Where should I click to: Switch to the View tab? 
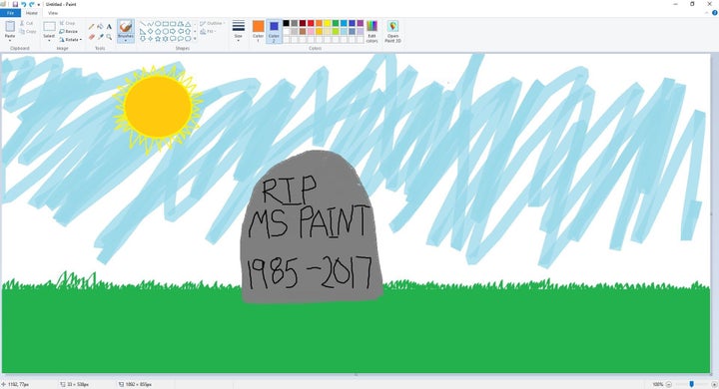(53, 13)
